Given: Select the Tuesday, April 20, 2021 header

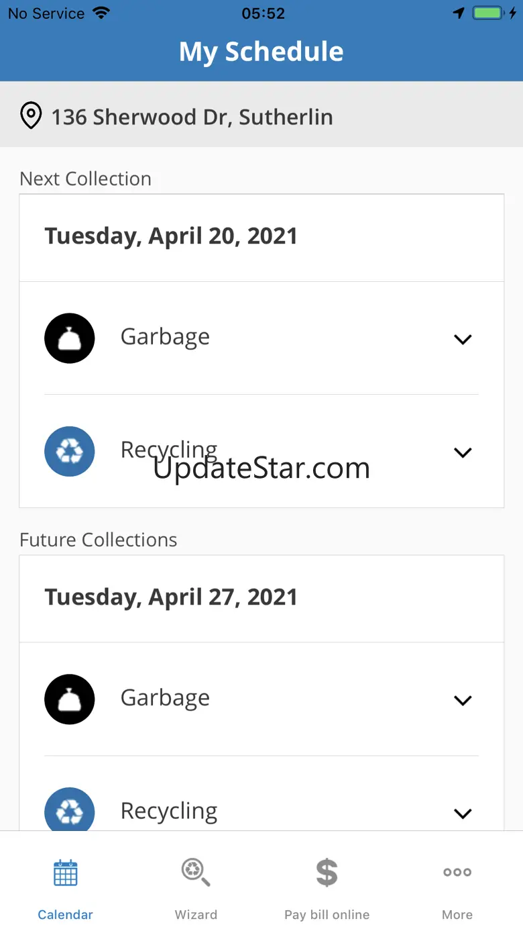Looking at the screenshot, I should point(171,236).
